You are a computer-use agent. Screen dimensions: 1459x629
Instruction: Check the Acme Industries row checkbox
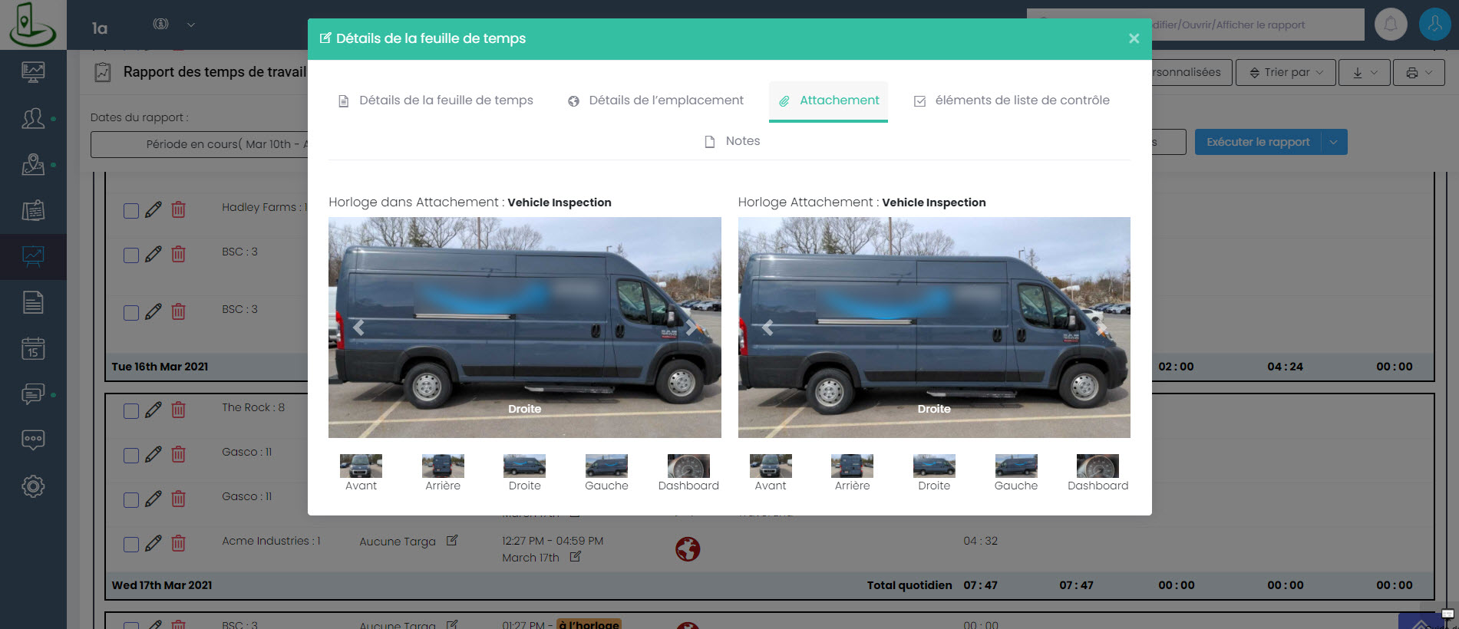(131, 544)
